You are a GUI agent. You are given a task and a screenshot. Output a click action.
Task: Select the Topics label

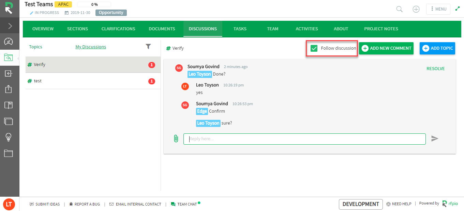click(x=35, y=47)
